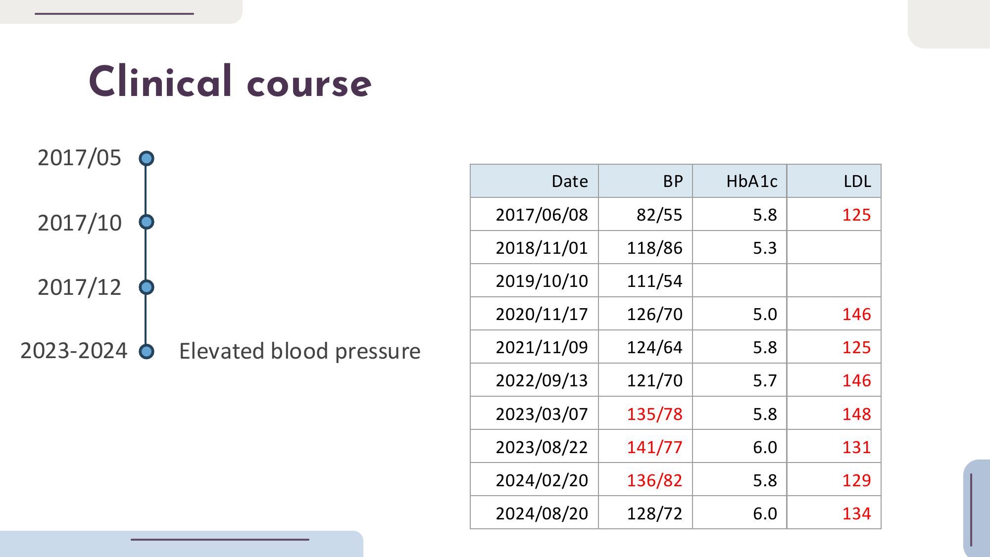Click the BP column header
Viewport: 990px width, 557px height.
pyautogui.click(x=673, y=181)
